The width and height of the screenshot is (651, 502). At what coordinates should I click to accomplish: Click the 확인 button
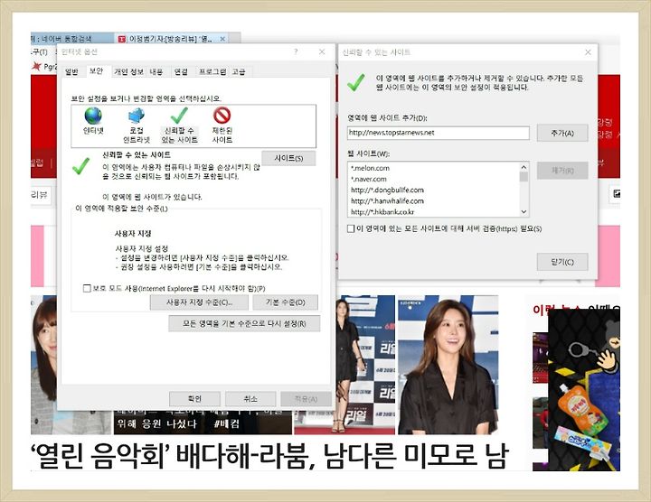click(x=194, y=399)
